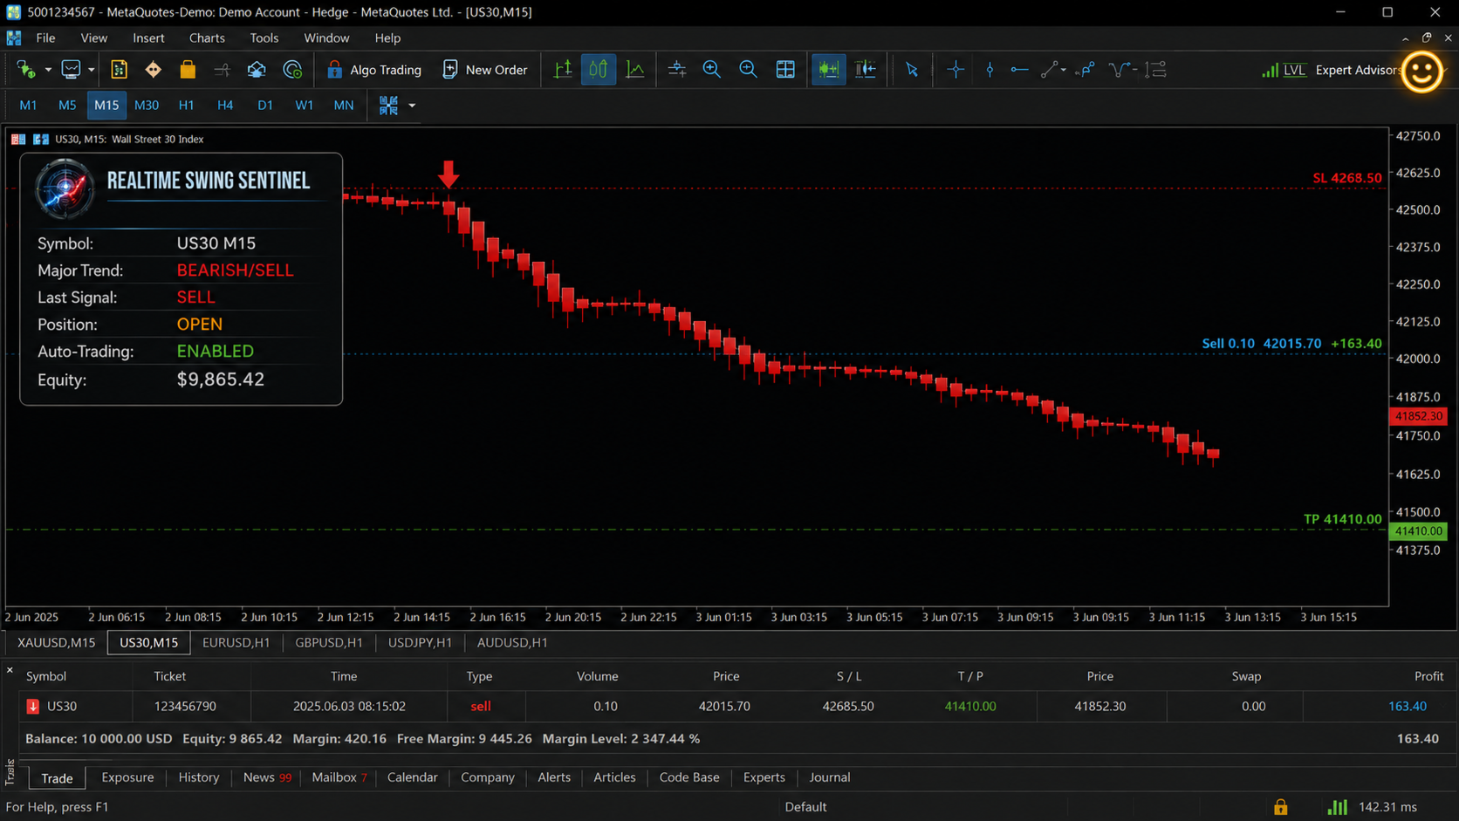Image resolution: width=1459 pixels, height=821 pixels.
Task: Click the US30 sell position arrow icon
Action: (x=33, y=707)
